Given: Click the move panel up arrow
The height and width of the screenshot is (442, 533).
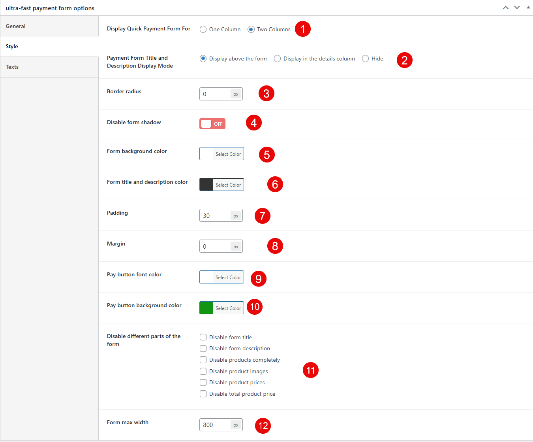Looking at the screenshot, I should (505, 8).
